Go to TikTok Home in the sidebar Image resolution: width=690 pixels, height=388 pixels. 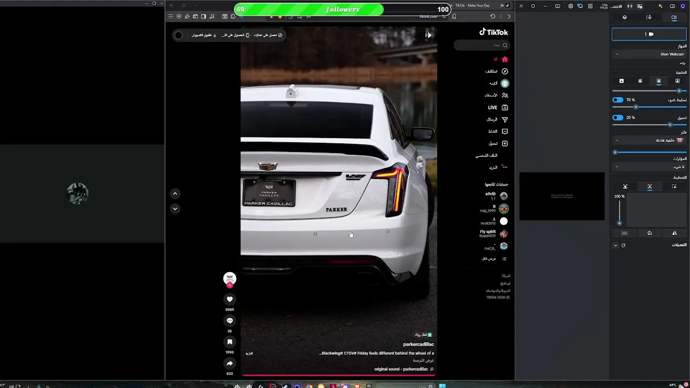(501, 59)
